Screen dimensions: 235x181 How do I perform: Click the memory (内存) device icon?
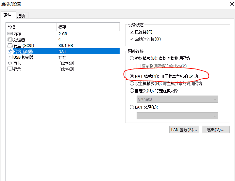(x=10, y=34)
